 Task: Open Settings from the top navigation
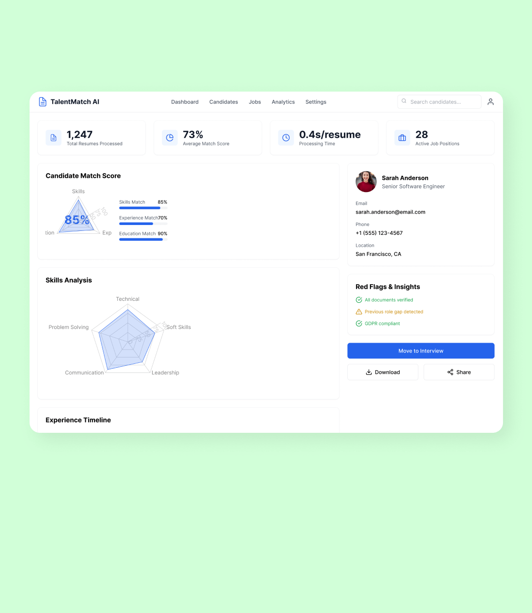[x=316, y=102]
